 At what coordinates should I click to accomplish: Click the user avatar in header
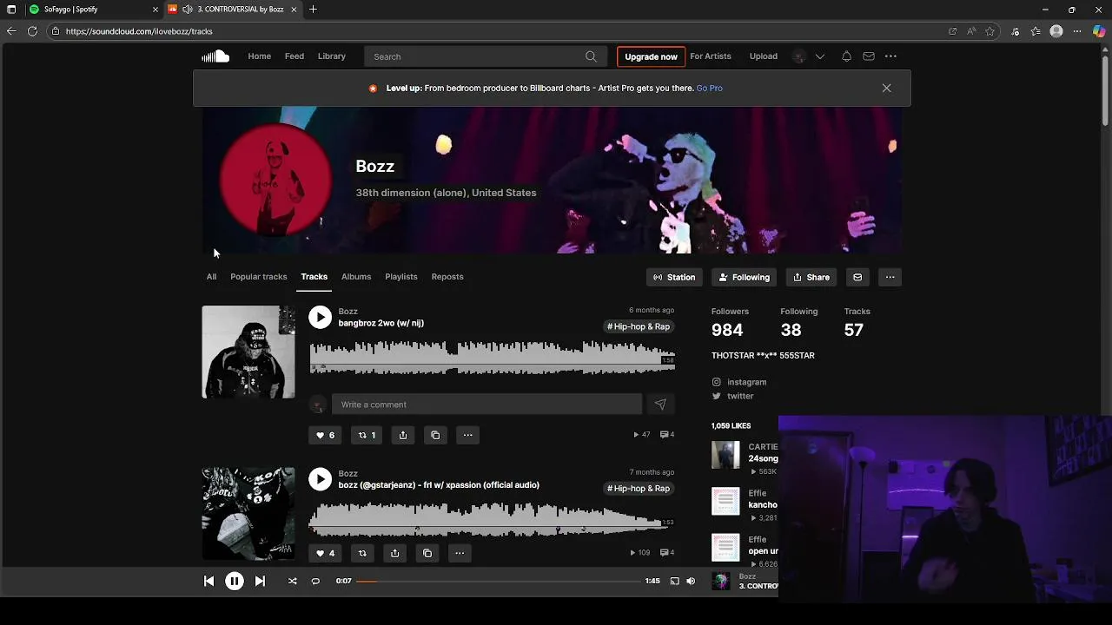(799, 56)
